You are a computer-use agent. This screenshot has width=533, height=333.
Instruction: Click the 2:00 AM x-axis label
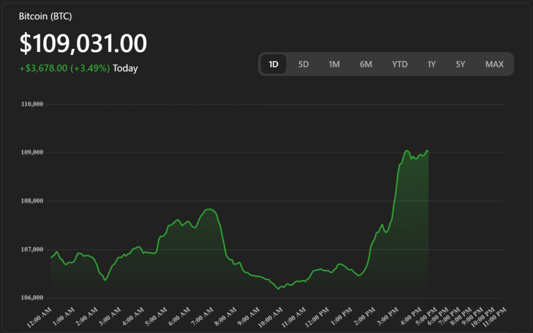click(87, 316)
